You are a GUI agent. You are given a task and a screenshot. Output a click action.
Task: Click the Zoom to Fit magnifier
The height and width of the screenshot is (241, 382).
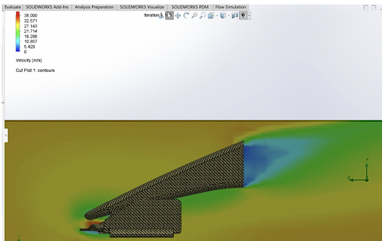[194, 16]
